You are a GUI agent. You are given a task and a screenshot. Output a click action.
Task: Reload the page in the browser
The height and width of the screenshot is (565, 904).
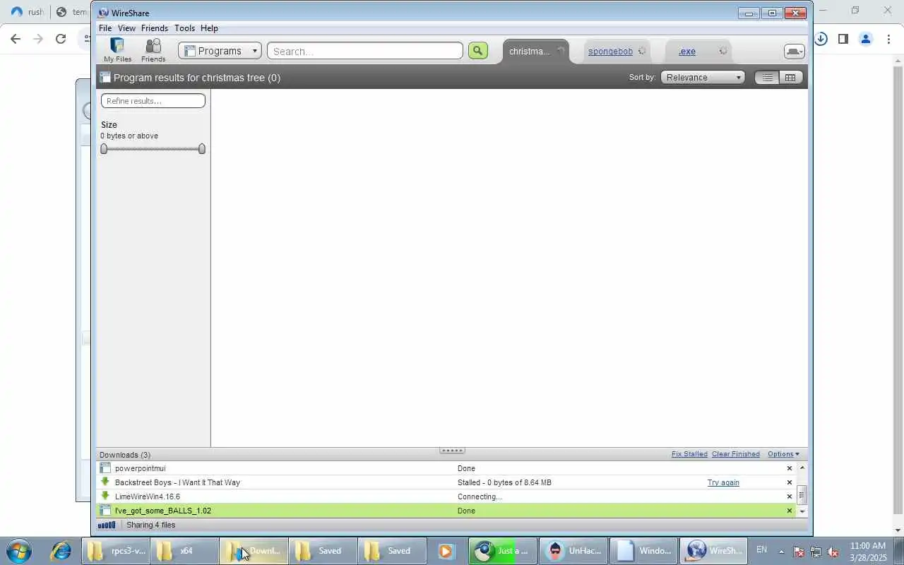coord(61,39)
